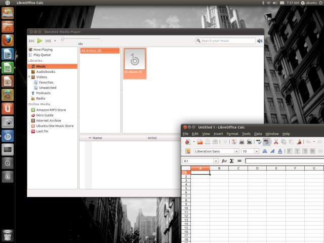Click the Open file folder icon

click(200, 142)
